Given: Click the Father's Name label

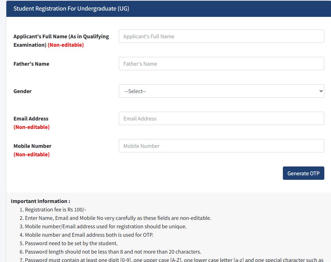Looking at the screenshot, I should (x=31, y=64).
